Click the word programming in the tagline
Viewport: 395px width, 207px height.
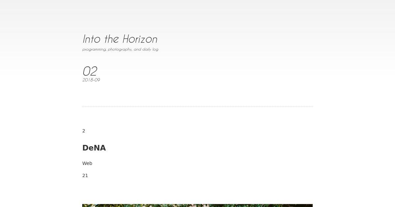pyautogui.click(x=94, y=49)
